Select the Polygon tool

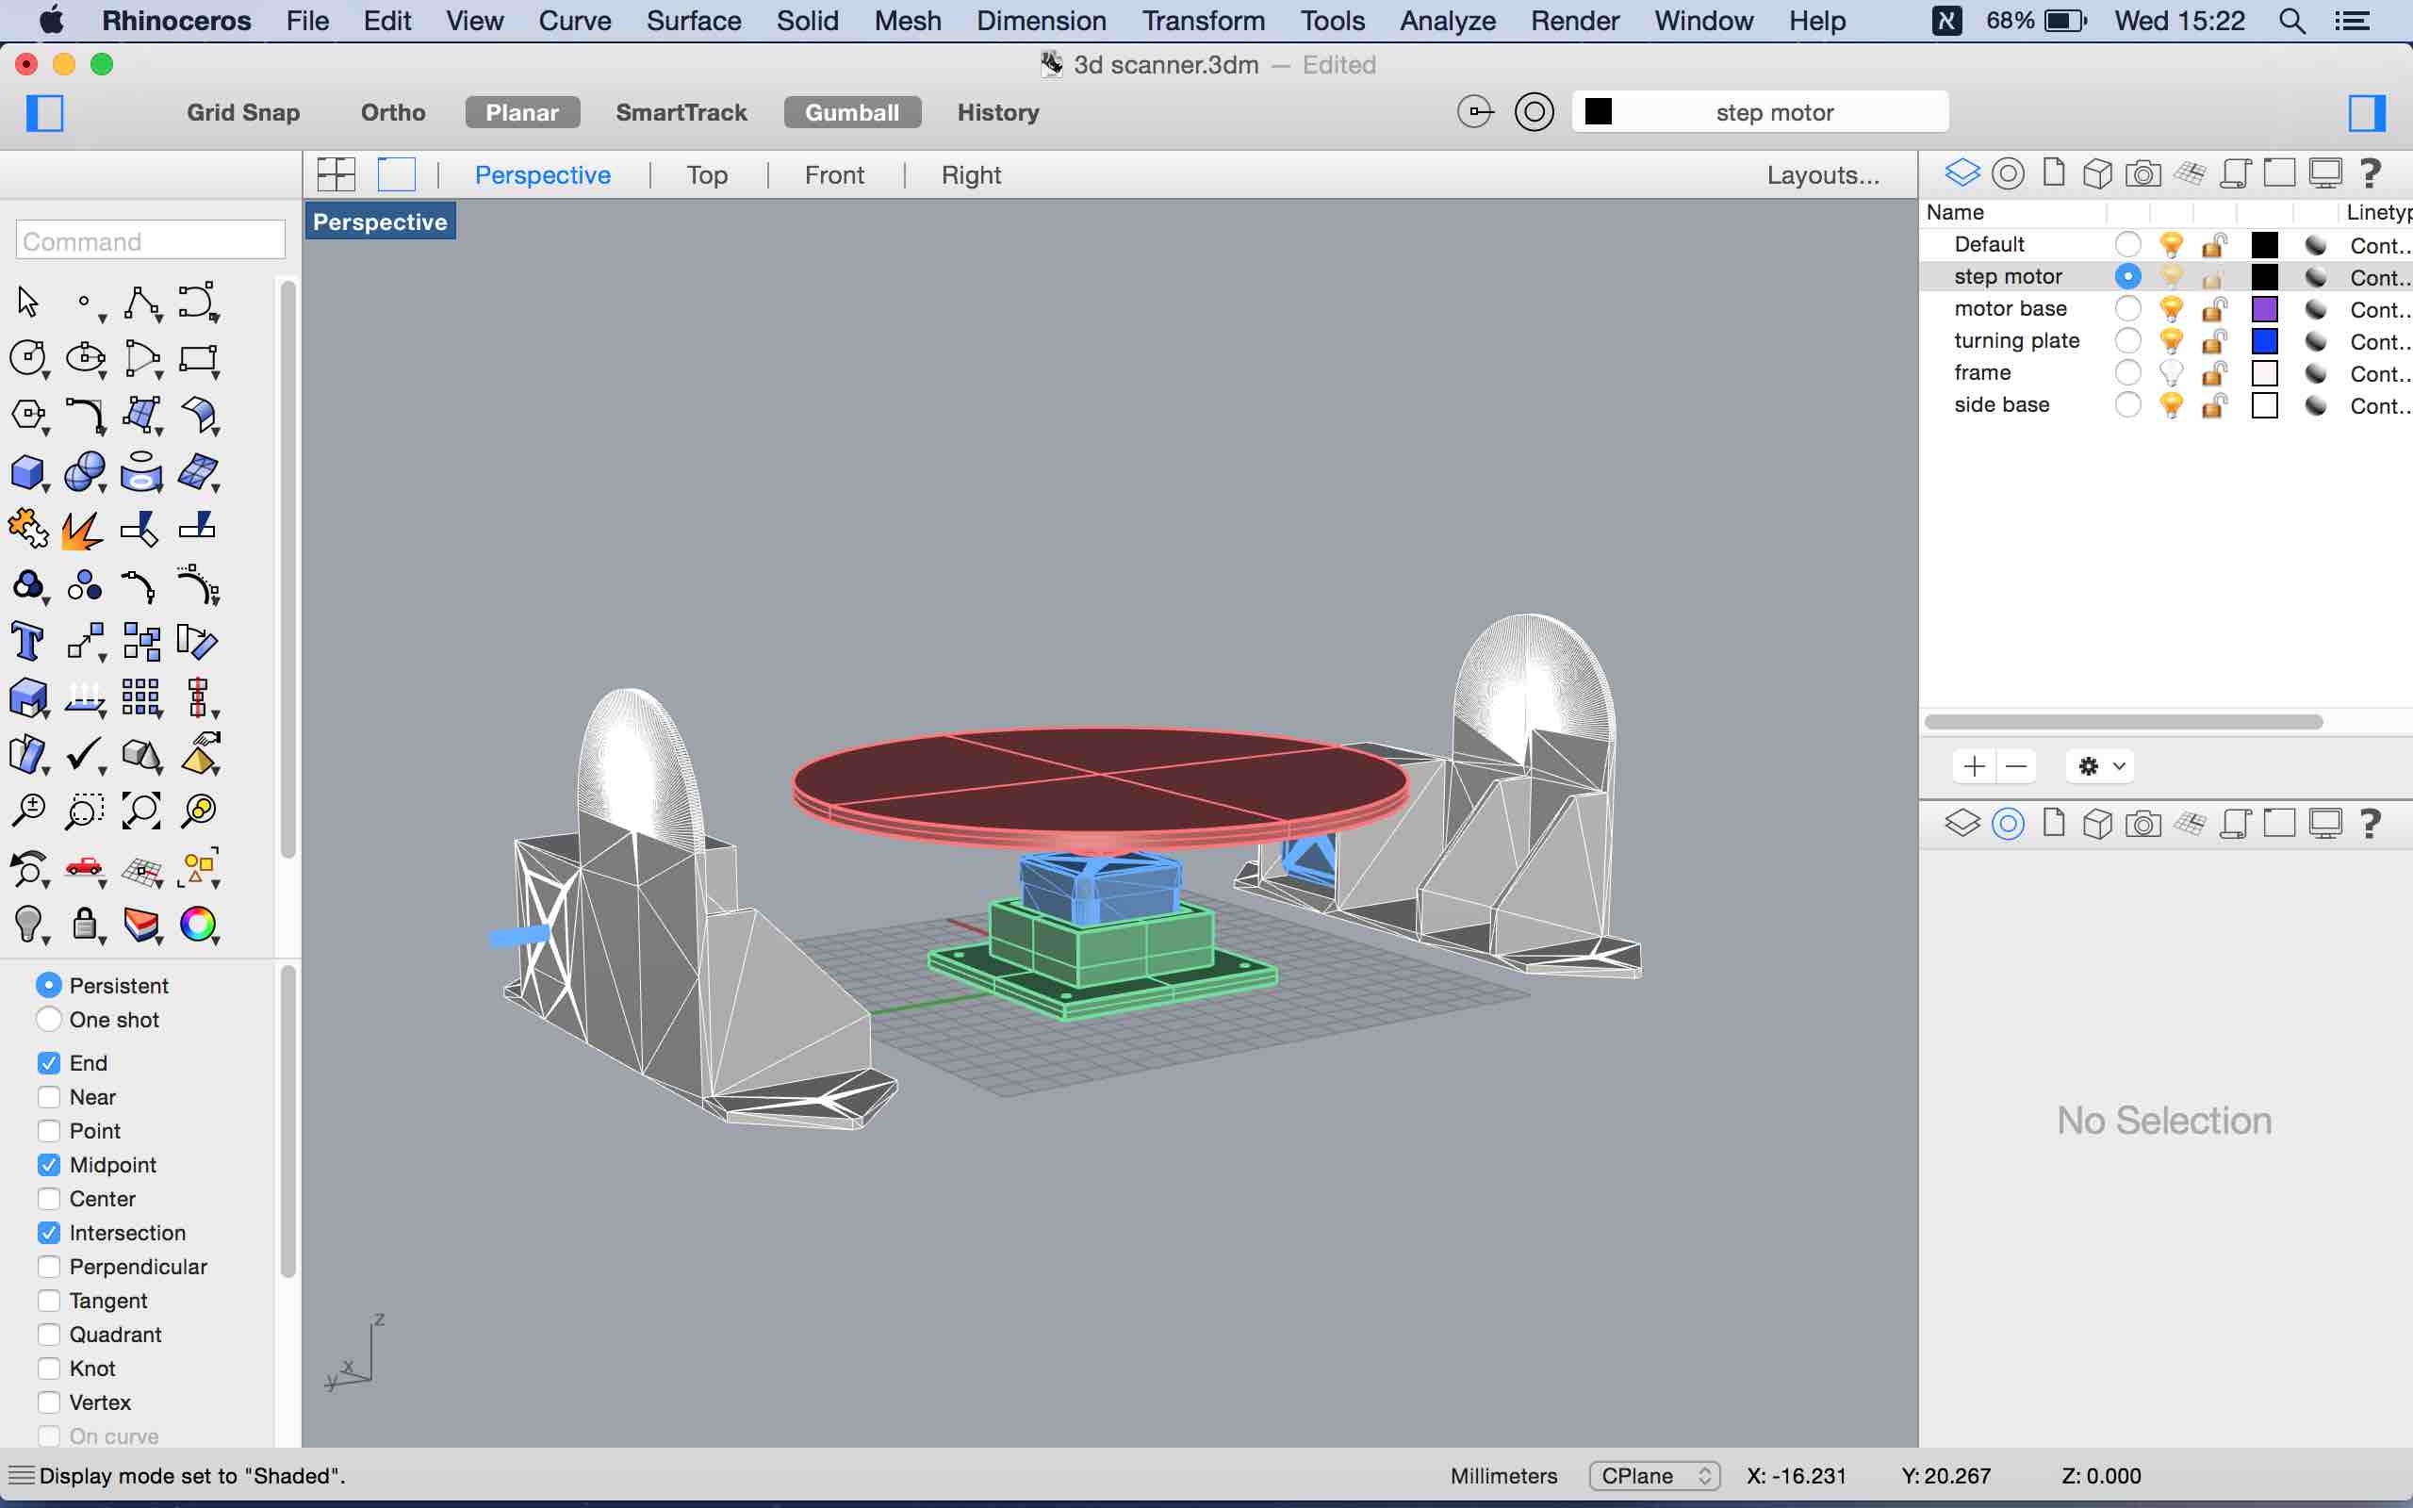[28, 415]
